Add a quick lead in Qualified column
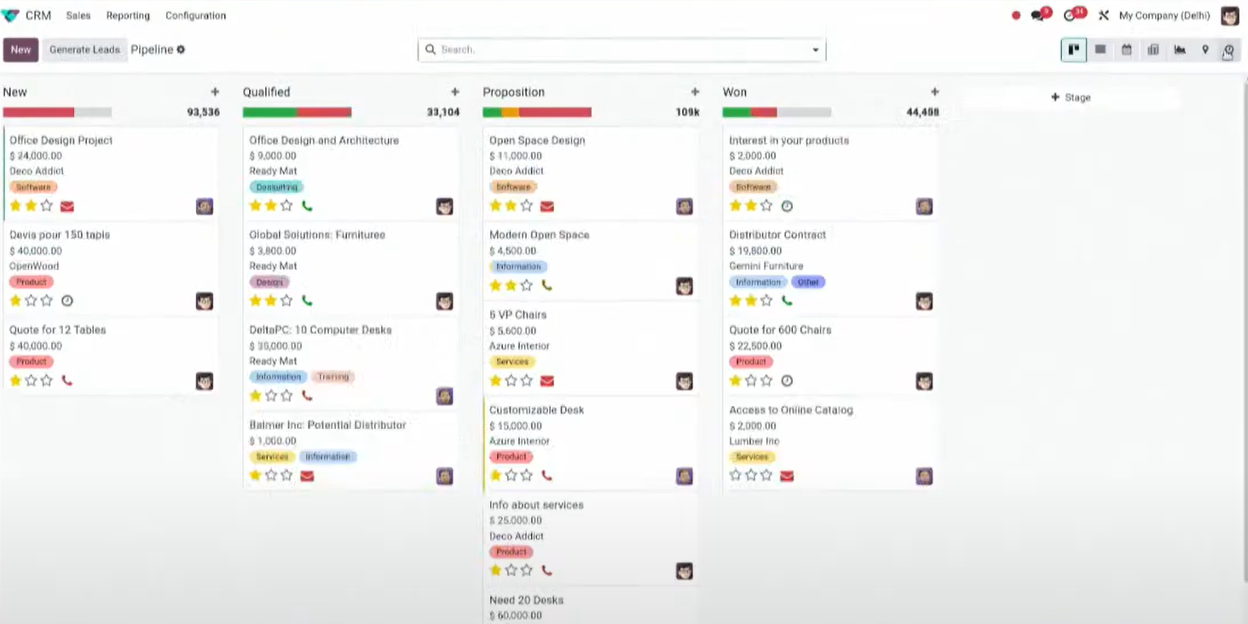This screenshot has width=1248, height=624. pos(454,92)
